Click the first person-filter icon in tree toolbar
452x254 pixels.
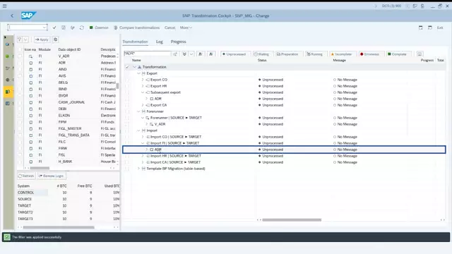pyautogui.click(x=201, y=54)
